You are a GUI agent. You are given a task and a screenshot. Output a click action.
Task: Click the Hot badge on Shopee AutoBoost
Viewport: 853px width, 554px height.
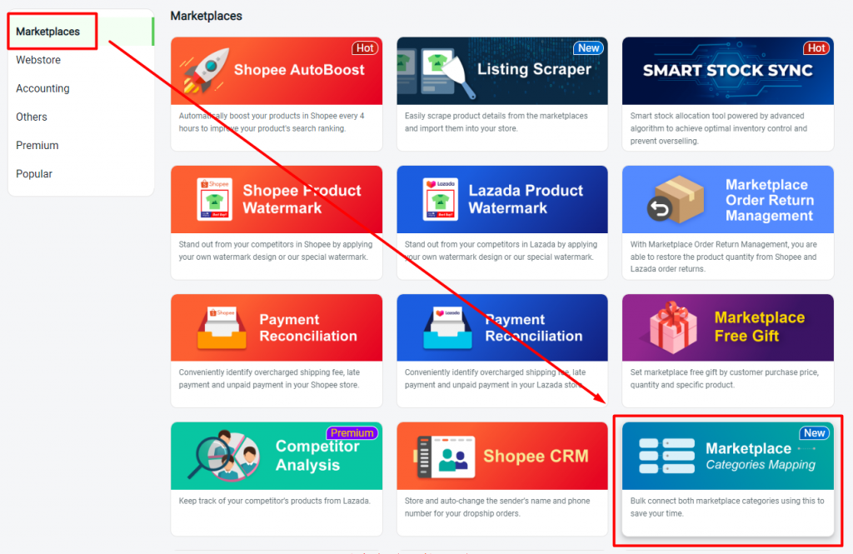365,47
